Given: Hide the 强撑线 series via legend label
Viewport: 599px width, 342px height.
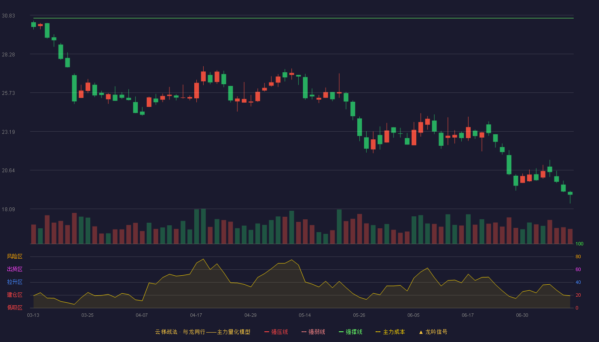Looking at the screenshot, I should point(354,332).
